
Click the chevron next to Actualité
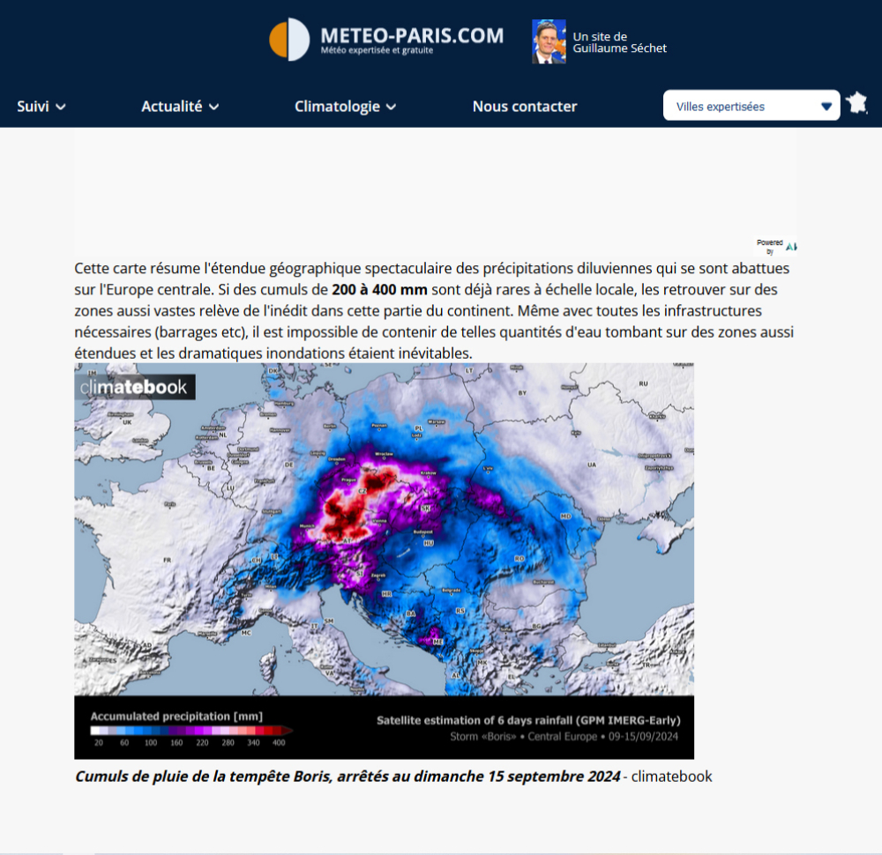[214, 108]
